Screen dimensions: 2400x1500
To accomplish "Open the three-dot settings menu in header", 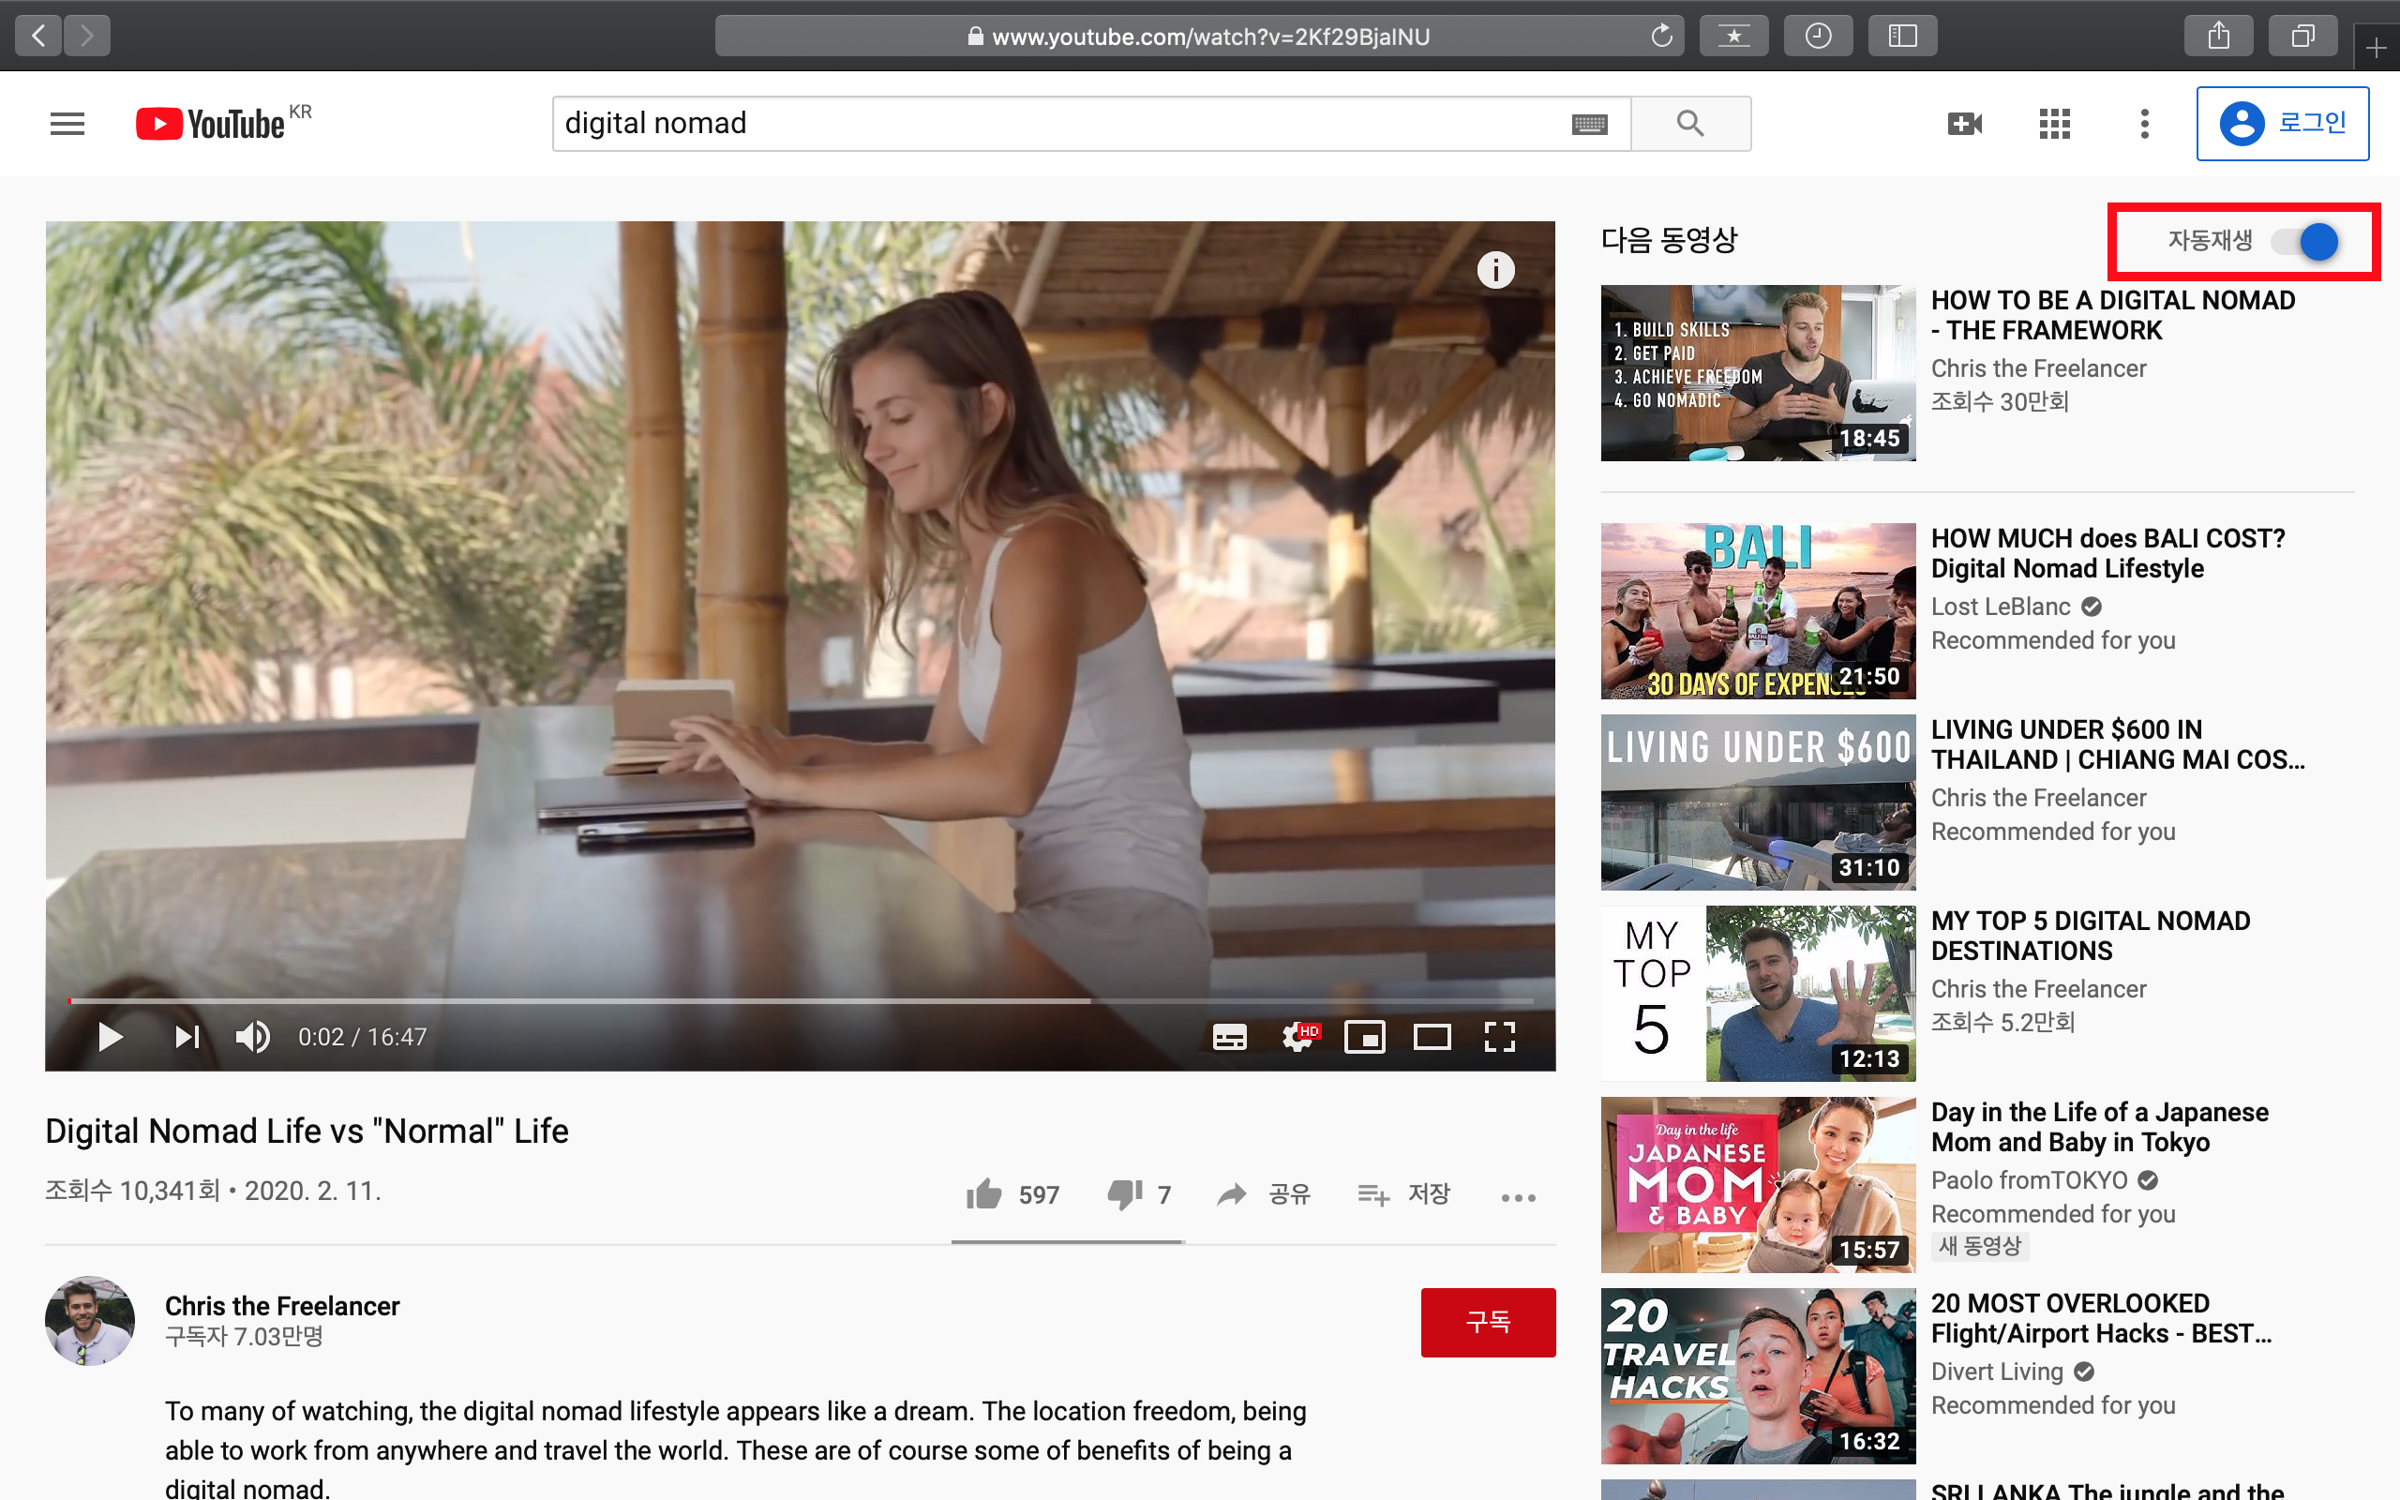I will [x=2144, y=124].
